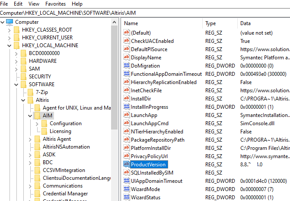
Task: Click the registry path address bar
Action: (145, 13)
